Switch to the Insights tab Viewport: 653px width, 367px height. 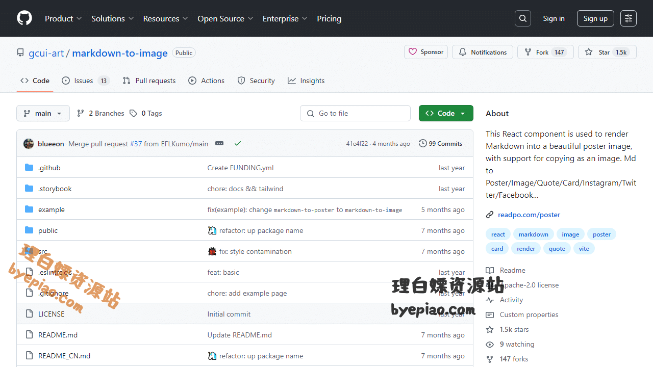click(306, 81)
